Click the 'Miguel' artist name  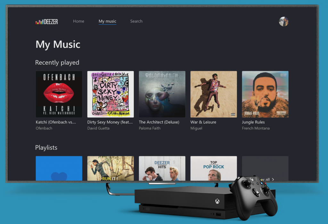[x=196, y=128]
